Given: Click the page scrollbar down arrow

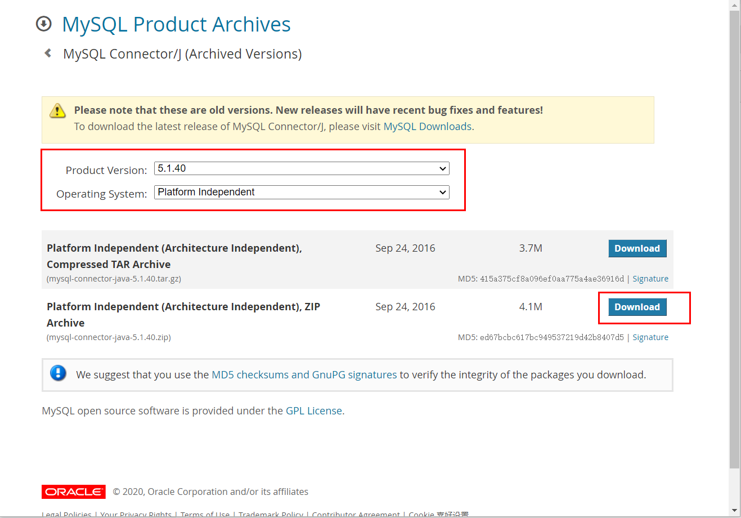Looking at the screenshot, I should point(735,511).
